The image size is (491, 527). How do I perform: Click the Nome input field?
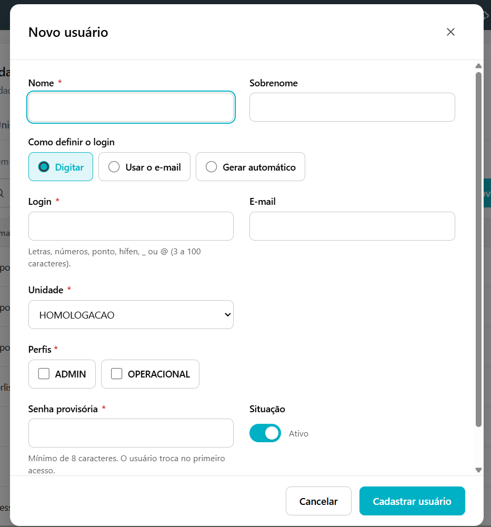tap(131, 107)
